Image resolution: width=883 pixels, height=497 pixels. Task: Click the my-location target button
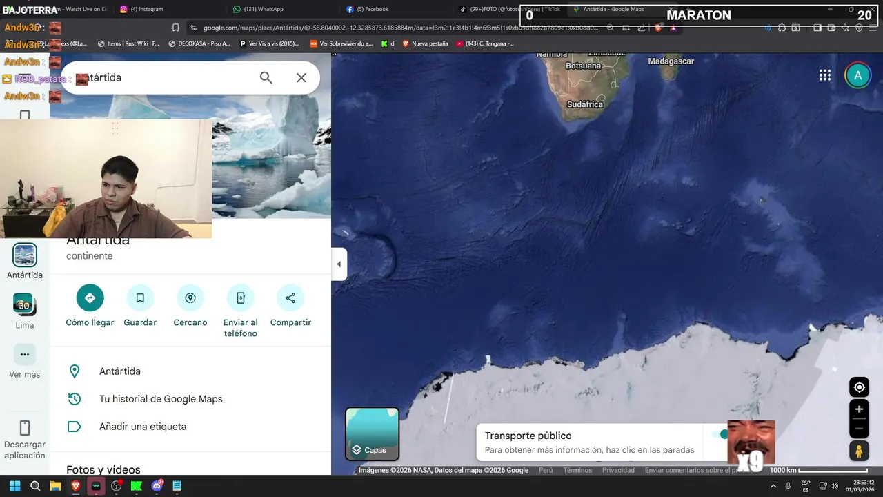pos(859,387)
